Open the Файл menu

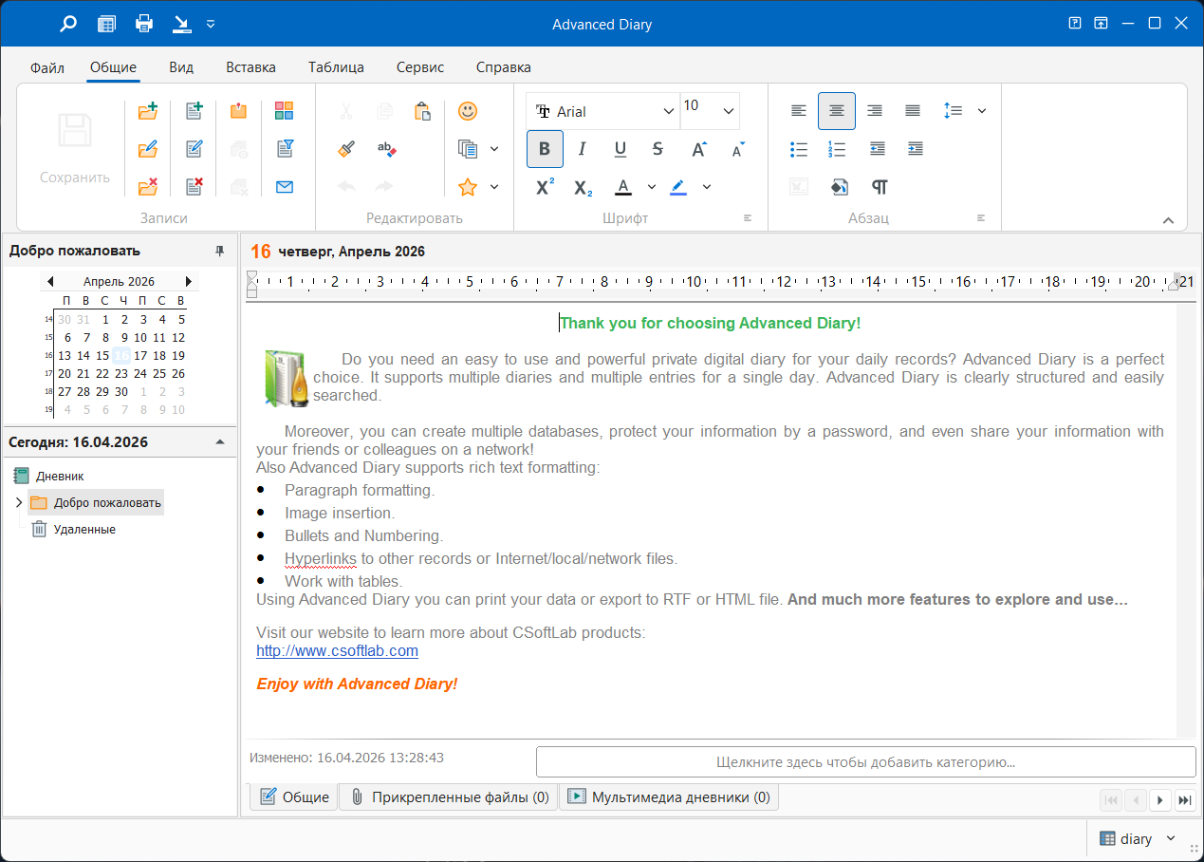pyautogui.click(x=46, y=67)
